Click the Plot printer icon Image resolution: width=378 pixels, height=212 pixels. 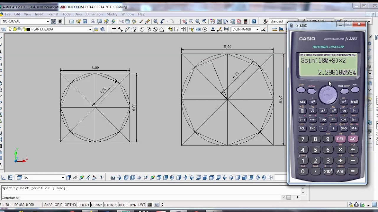pyautogui.click(x=93, y=21)
